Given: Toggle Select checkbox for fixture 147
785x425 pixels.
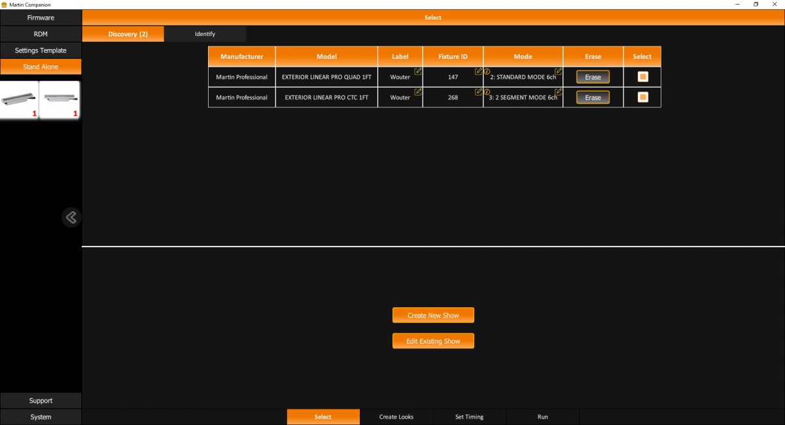Looking at the screenshot, I should pos(643,76).
